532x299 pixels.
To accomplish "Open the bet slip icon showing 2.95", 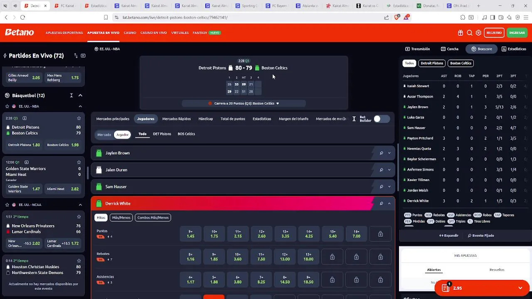I will tap(446, 288).
